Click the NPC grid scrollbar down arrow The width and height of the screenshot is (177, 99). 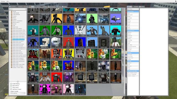[124, 95]
